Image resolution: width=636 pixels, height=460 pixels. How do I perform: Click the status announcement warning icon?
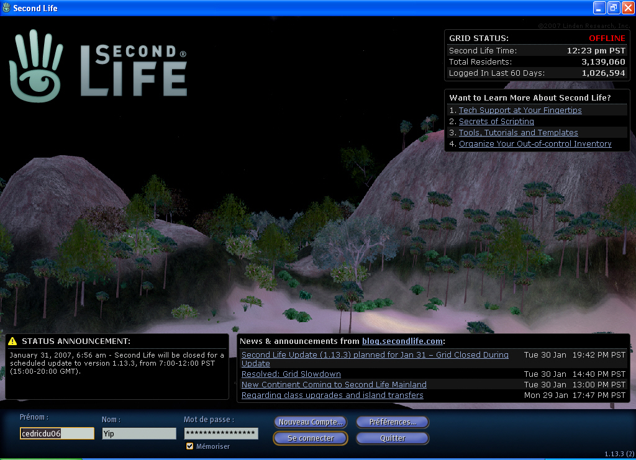[12, 341]
